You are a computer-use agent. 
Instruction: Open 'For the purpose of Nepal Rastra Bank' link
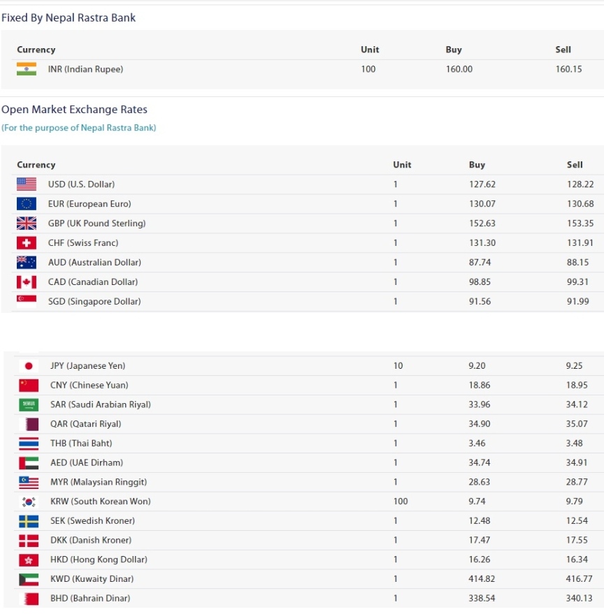[79, 128]
